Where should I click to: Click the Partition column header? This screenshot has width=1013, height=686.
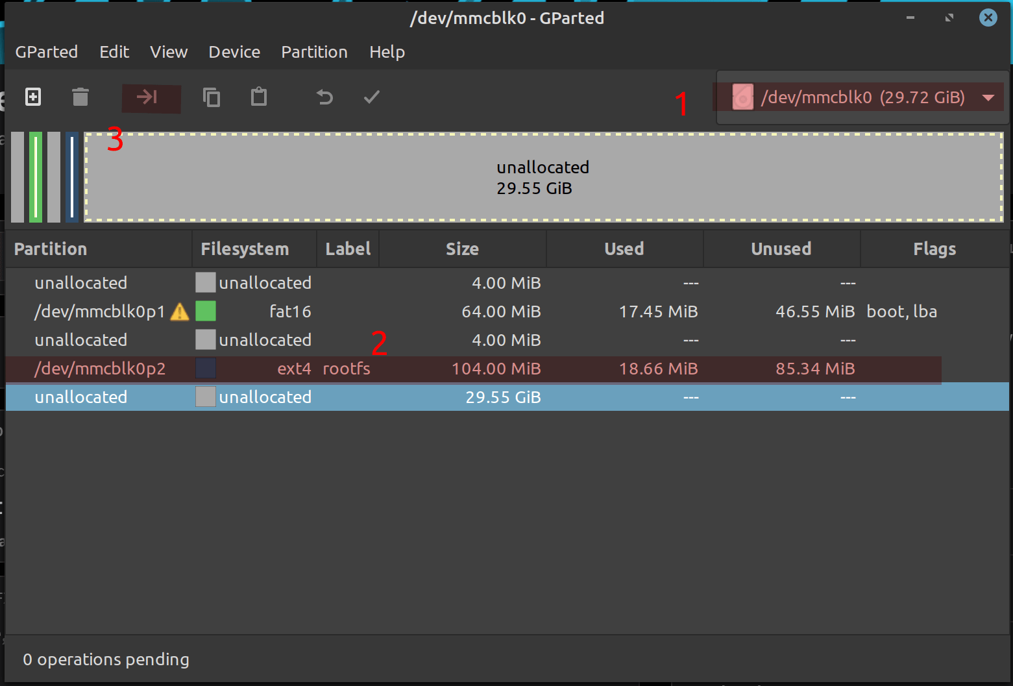point(99,249)
